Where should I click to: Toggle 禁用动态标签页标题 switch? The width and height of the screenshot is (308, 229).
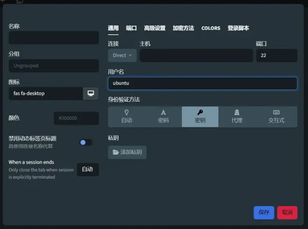point(85,142)
